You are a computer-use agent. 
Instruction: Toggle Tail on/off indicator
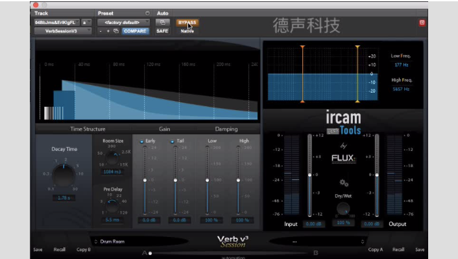(172, 141)
